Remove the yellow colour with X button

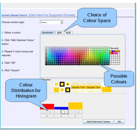[x=75, y=116]
